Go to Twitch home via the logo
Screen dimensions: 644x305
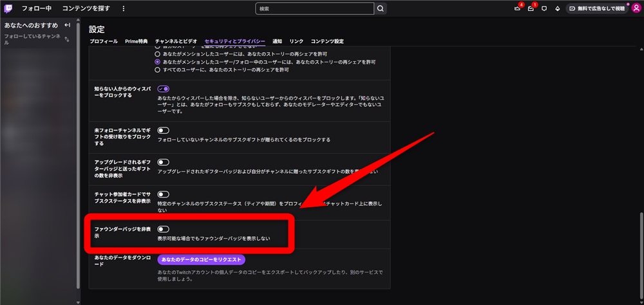coord(8,8)
